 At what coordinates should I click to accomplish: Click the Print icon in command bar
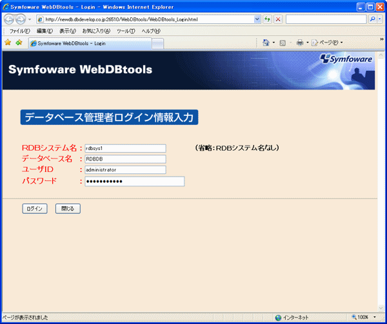[299, 43]
